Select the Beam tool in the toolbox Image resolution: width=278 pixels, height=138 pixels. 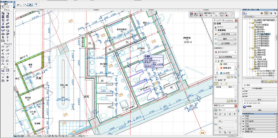[8, 23]
